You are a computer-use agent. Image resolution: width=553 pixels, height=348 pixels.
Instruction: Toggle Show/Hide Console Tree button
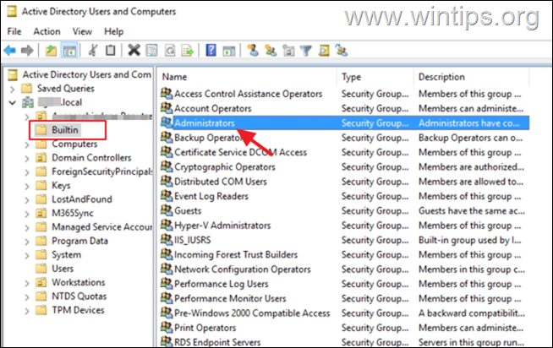point(69,51)
